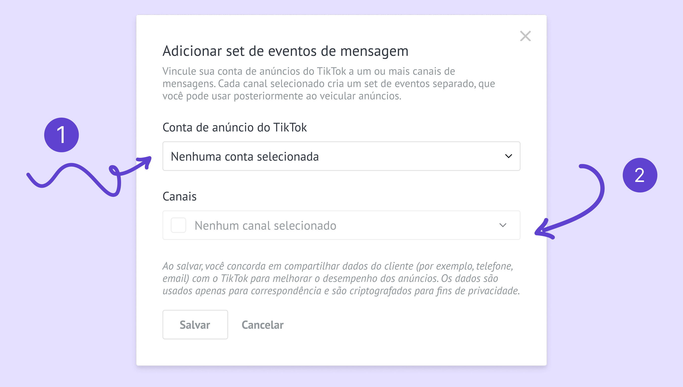Image resolution: width=683 pixels, height=387 pixels.
Task: Click the 'Canais' field label
Action: [180, 197]
